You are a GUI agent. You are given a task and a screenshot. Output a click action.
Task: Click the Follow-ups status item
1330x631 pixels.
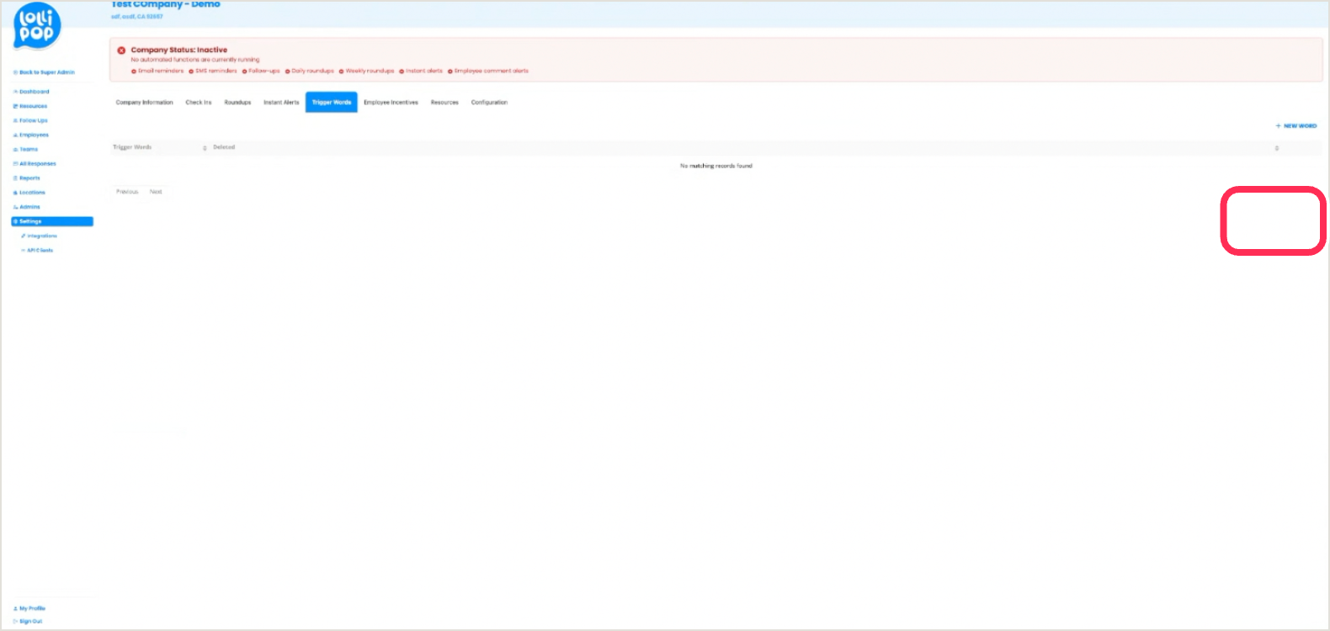261,71
